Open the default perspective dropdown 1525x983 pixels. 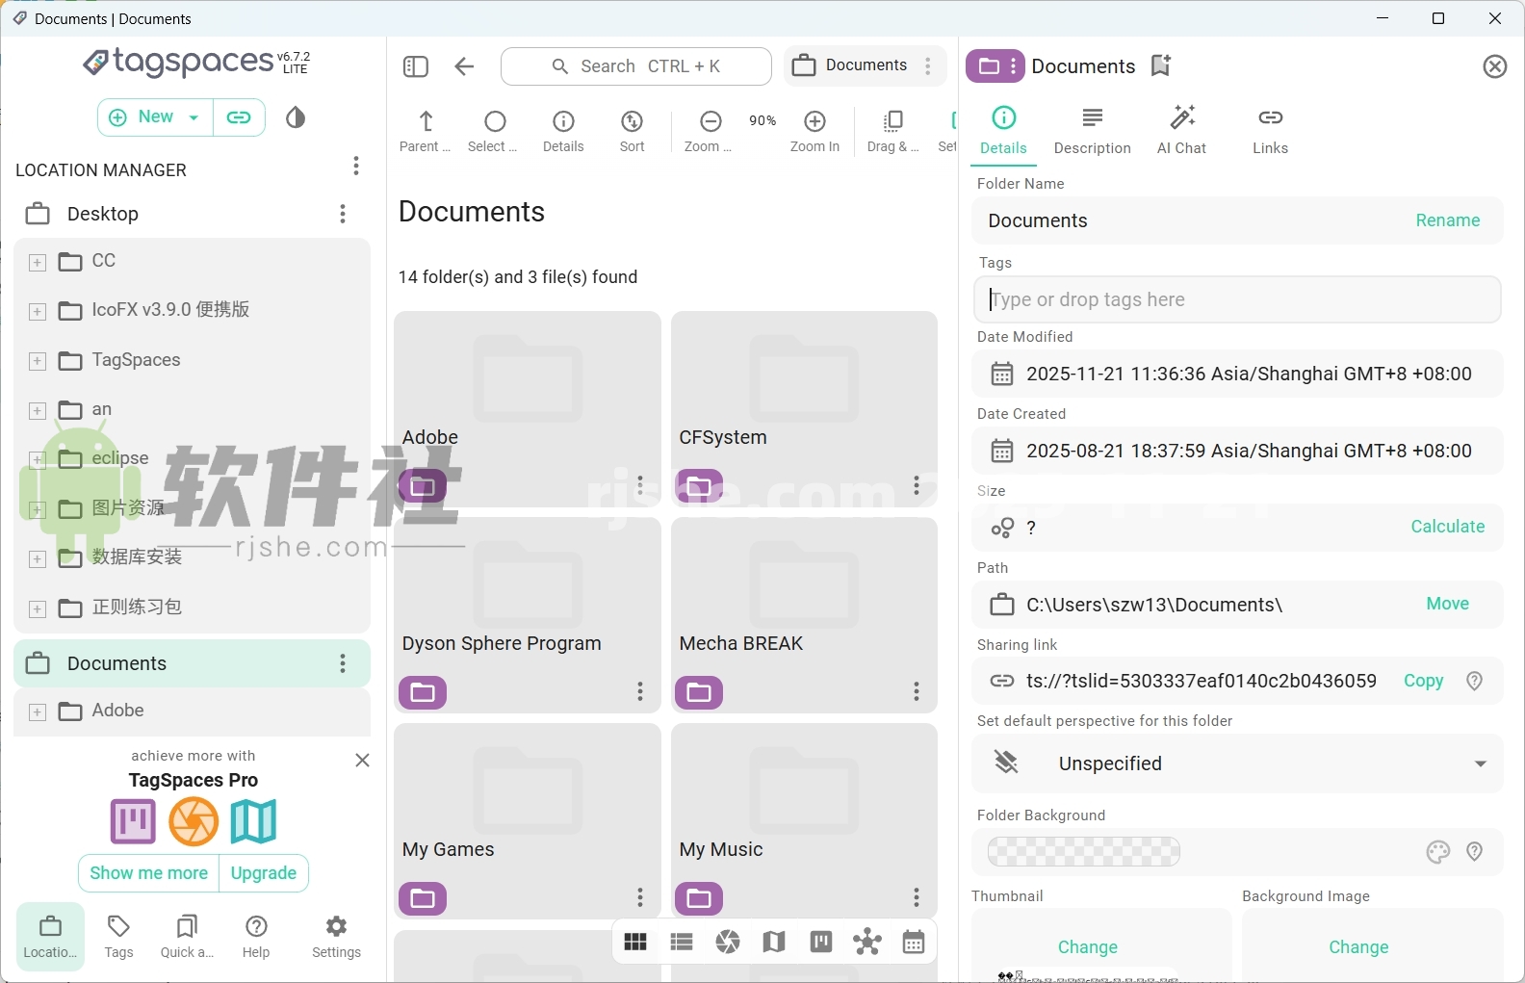1237,763
